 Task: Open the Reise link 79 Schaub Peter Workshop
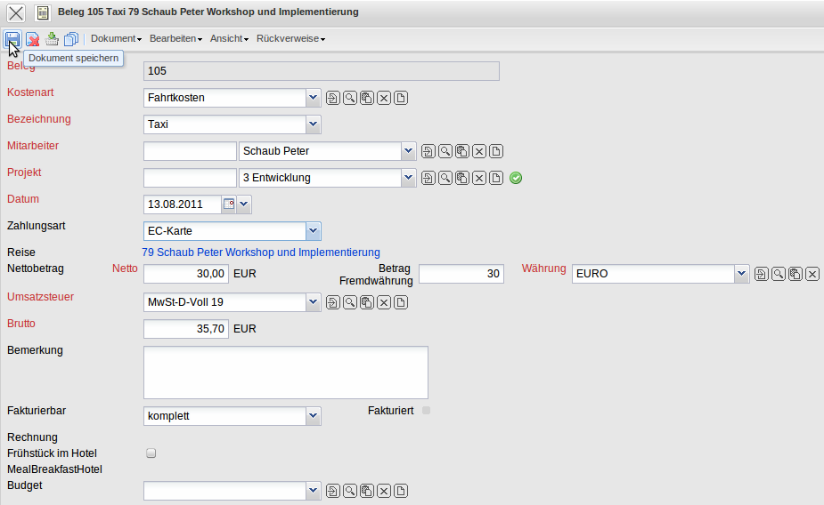[260, 252]
